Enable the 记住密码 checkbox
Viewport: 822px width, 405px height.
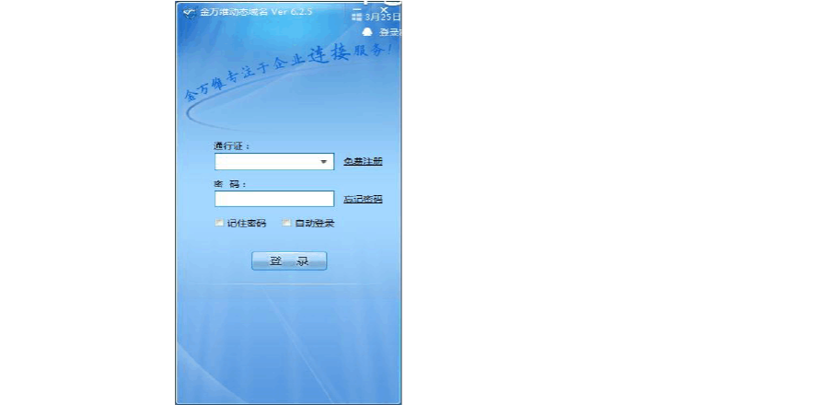pyautogui.click(x=219, y=223)
